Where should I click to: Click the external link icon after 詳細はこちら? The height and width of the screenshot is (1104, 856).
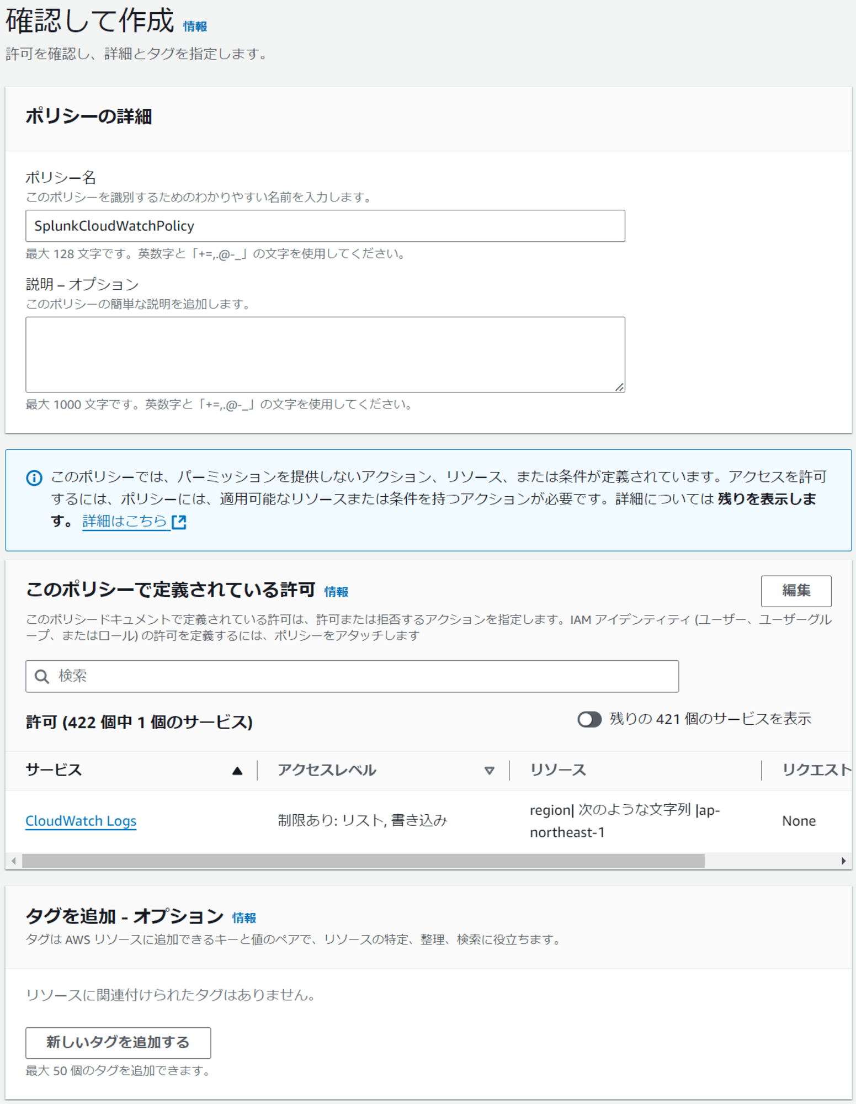click(179, 522)
